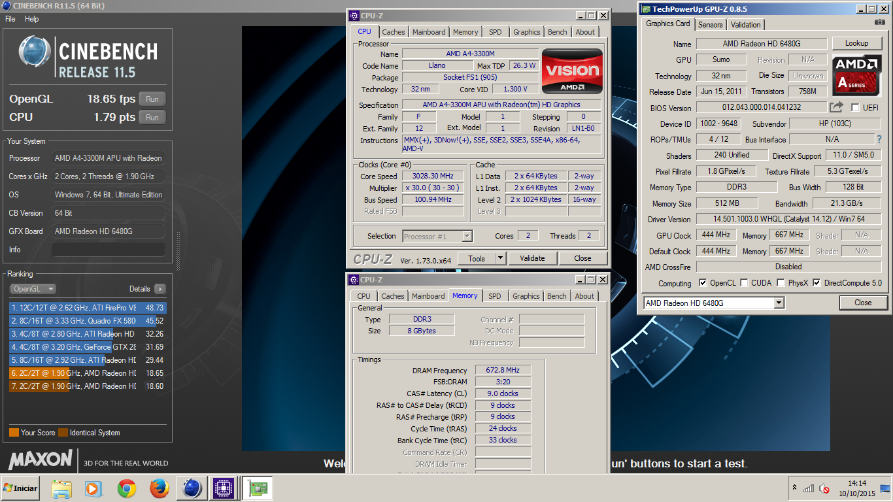Open Firefox from the taskbar

pyautogui.click(x=160, y=488)
